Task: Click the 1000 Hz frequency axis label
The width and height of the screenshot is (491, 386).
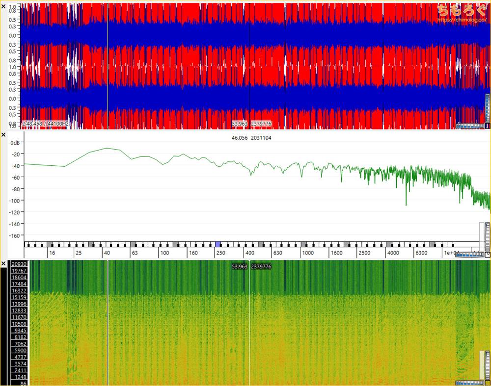Action: pyautogui.click(x=308, y=253)
